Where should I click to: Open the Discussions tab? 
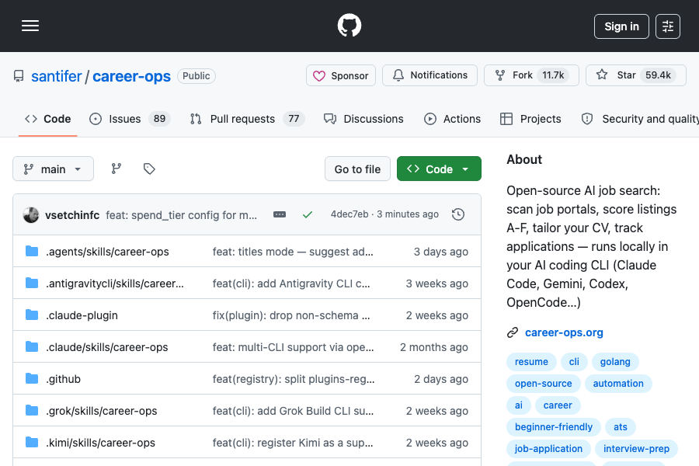[363, 119]
